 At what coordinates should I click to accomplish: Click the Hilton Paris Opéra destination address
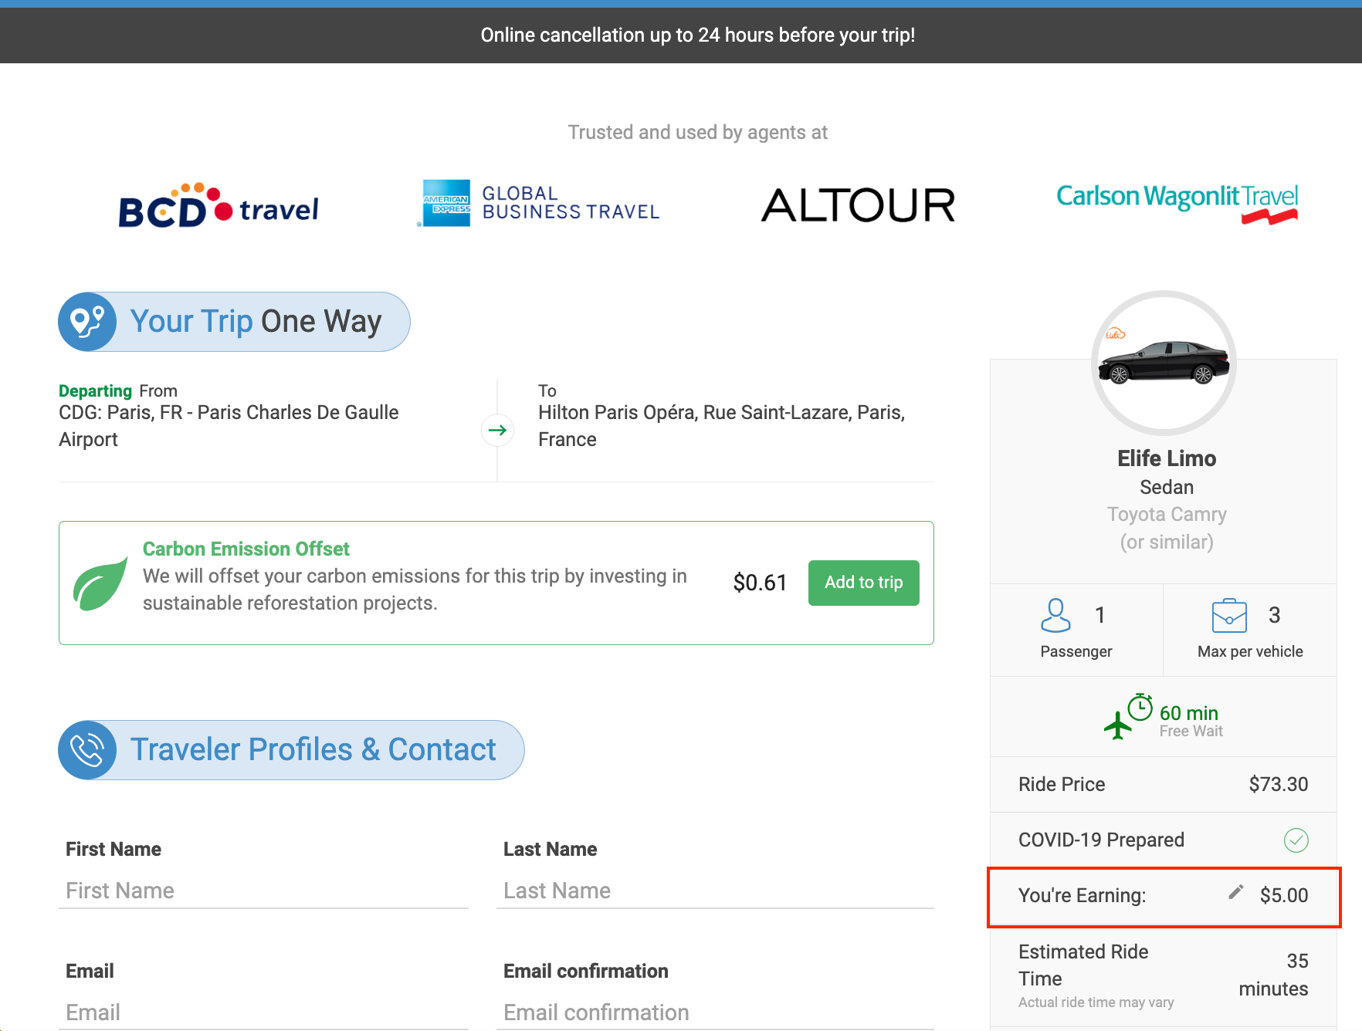721,426
